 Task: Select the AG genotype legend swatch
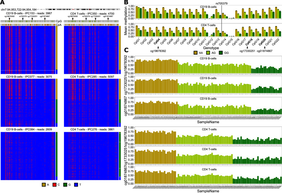coord(208,53)
